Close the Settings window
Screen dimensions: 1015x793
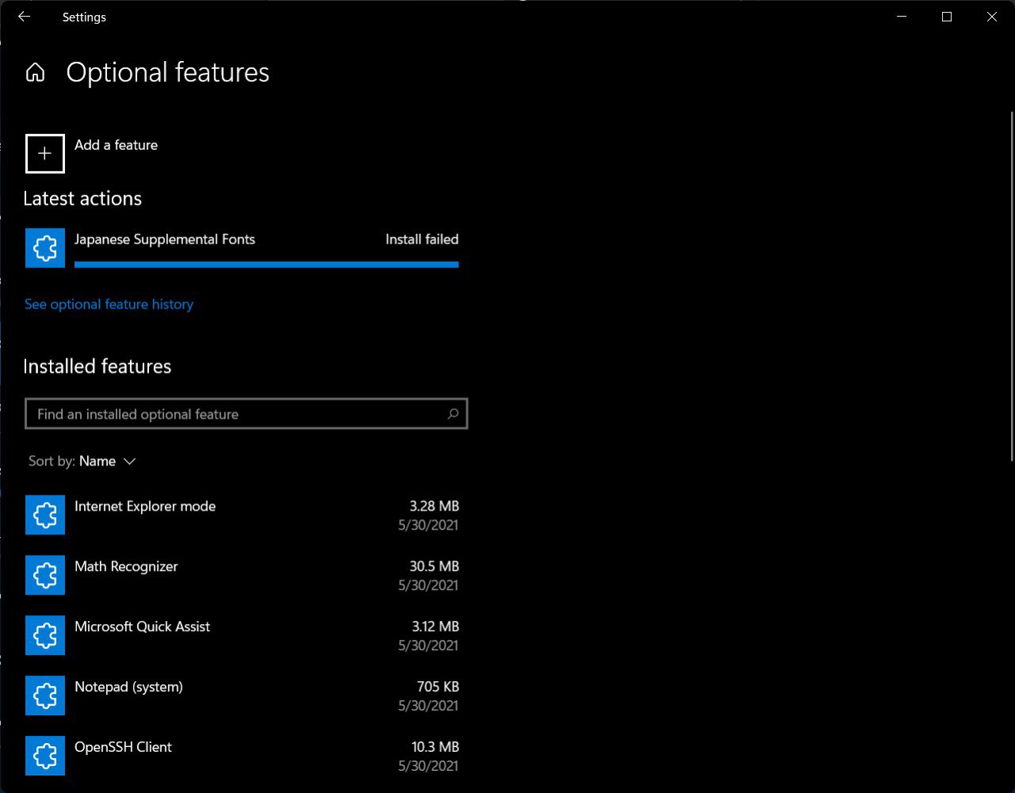991,17
